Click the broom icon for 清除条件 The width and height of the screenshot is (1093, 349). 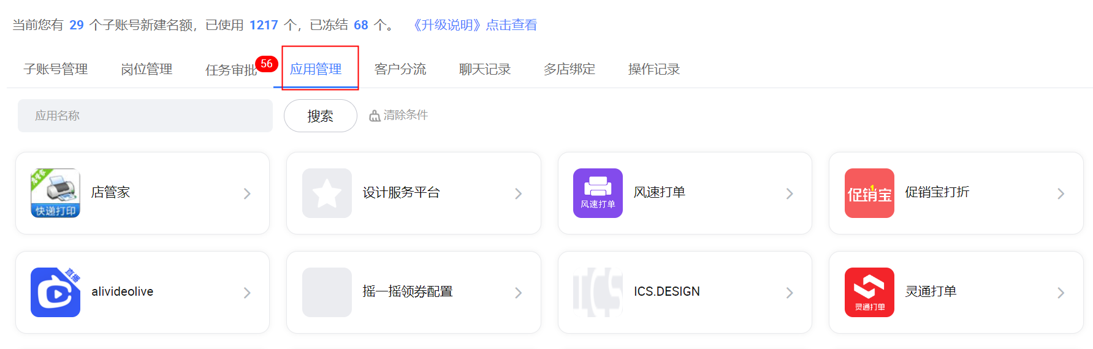375,116
